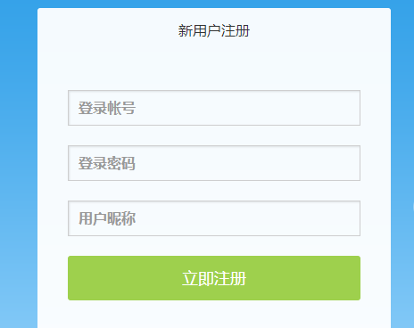Viewport: 414px width, 328px height.
Task: Click the 登录密码 placeholder text
Action: pyautogui.click(x=107, y=163)
